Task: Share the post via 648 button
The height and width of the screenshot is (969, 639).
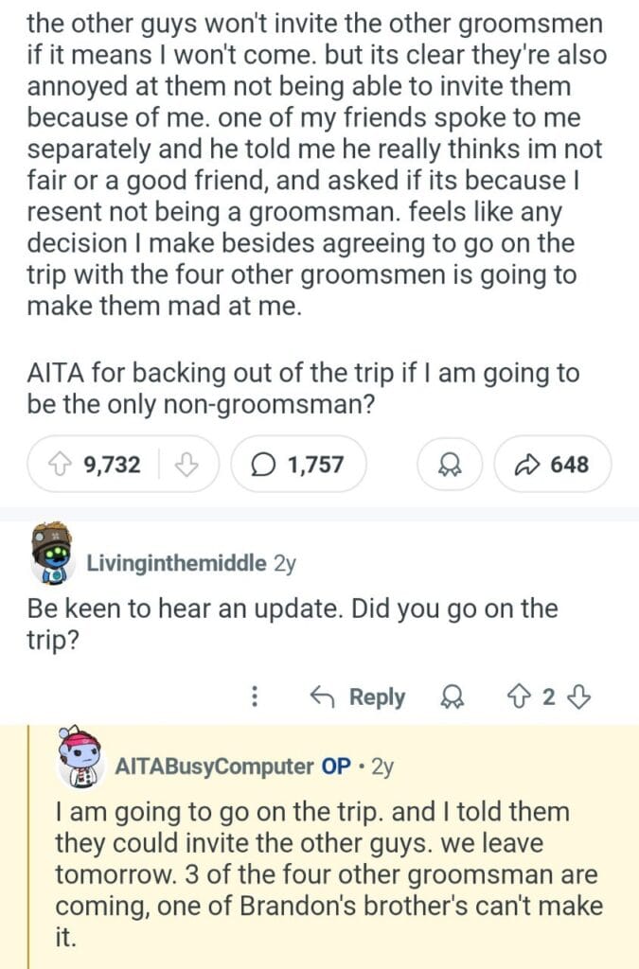Action: coord(553,465)
